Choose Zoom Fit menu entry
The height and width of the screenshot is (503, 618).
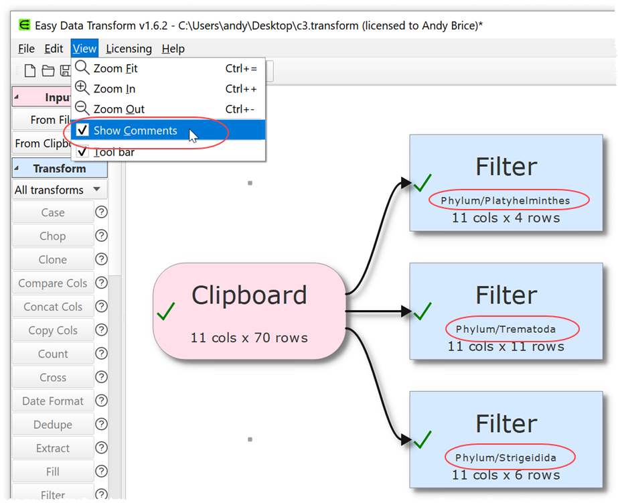point(168,68)
